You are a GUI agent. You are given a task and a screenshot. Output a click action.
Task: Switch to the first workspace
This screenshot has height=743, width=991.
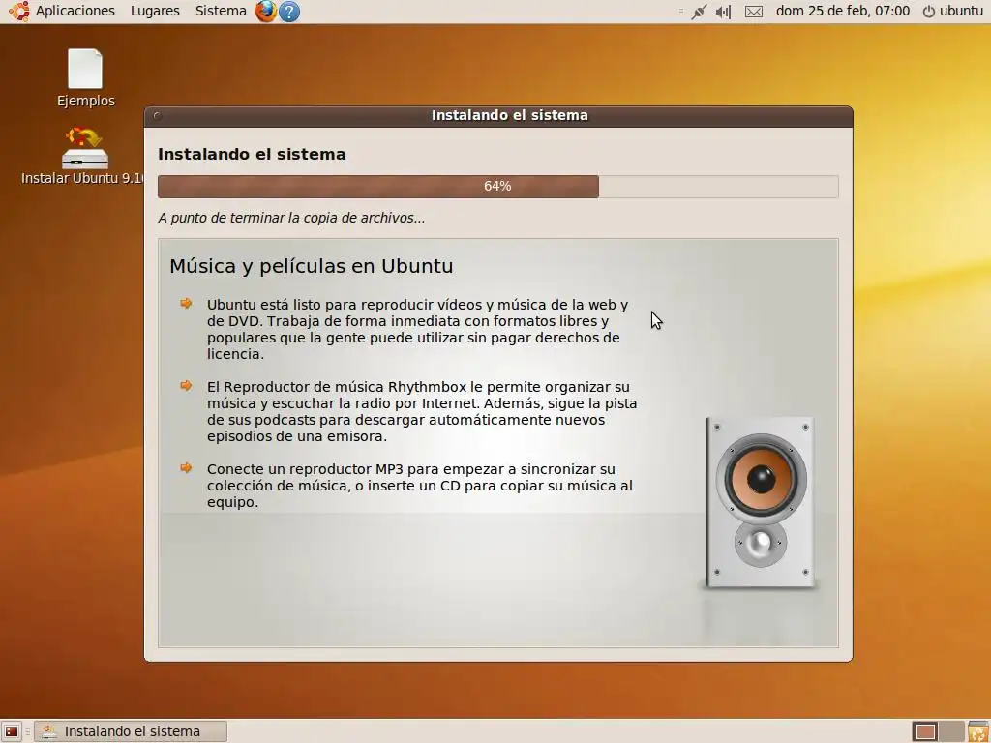925,731
